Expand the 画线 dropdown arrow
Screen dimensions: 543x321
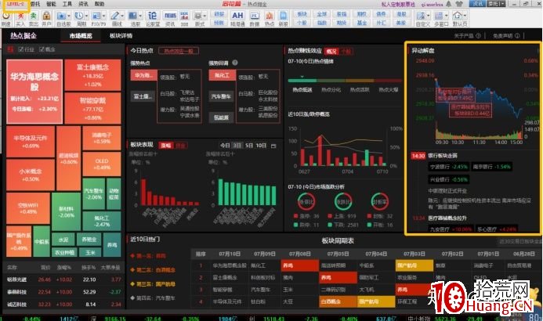(x=122, y=16)
